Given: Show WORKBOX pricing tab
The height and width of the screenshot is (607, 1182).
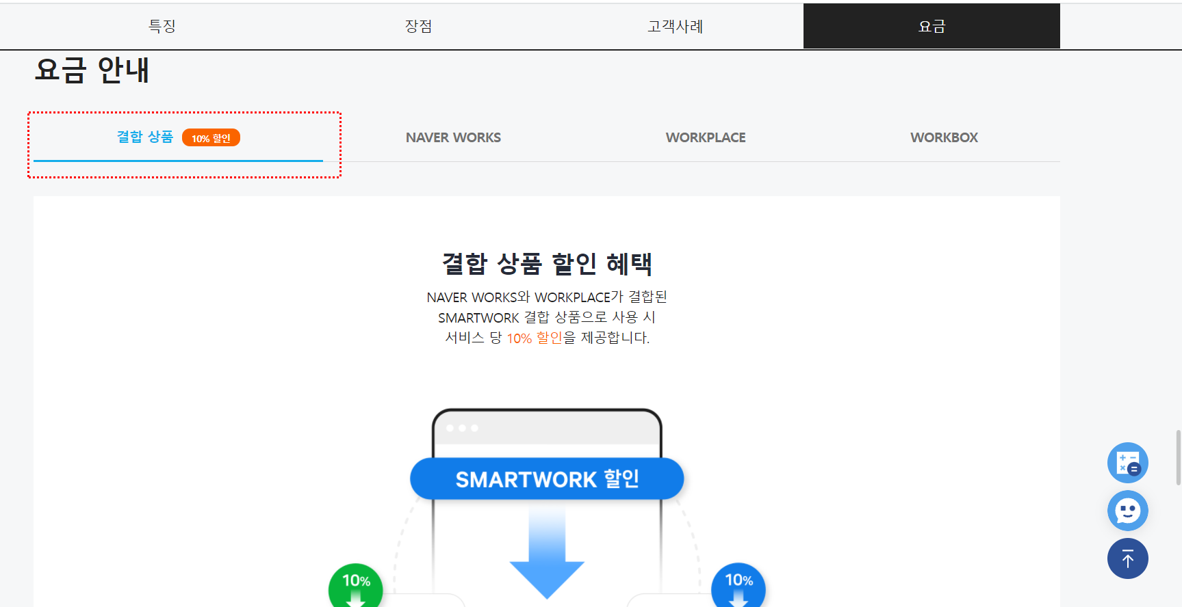Looking at the screenshot, I should point(944,137).
